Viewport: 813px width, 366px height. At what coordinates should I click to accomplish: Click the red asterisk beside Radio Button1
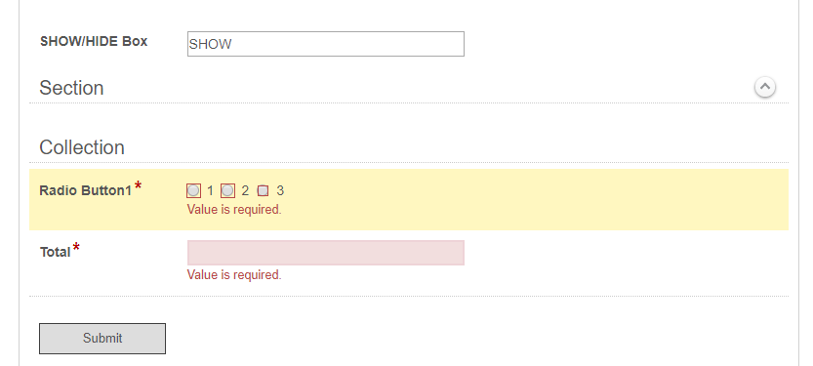pyautogui.click(x=138, y=185)
